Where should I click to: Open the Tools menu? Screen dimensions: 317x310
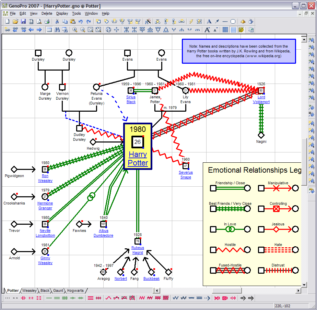(x=77, y=13)
